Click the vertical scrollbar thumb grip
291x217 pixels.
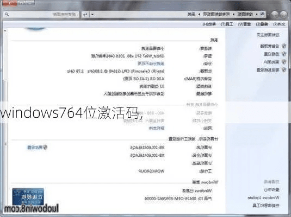(5, 144)
